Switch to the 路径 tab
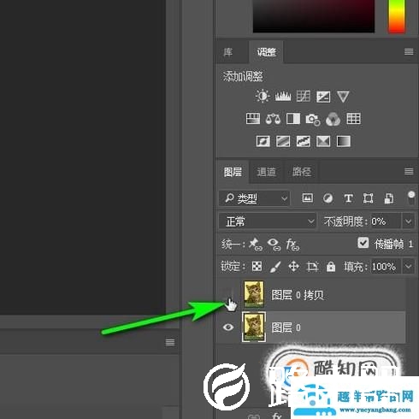The width and height of the screenshot is (419, 419). pos(301,172)
